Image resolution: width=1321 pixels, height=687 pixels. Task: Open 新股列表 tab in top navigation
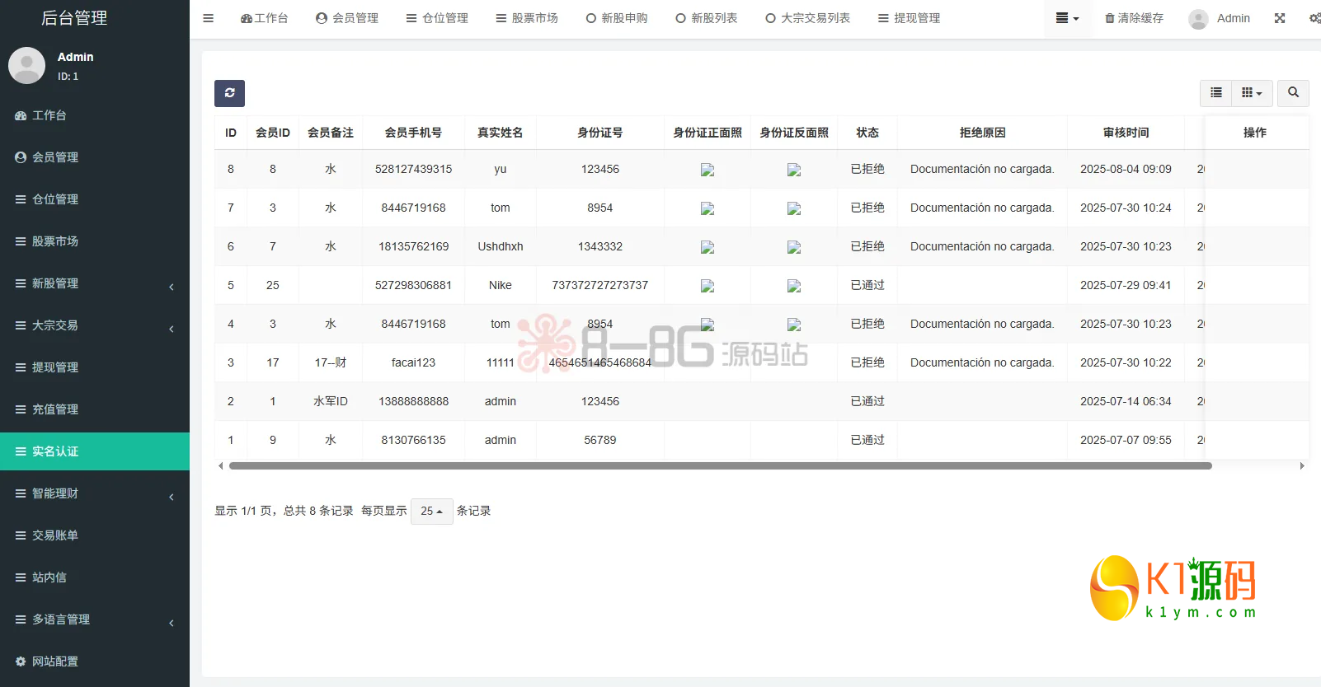[x=707, y=18]
